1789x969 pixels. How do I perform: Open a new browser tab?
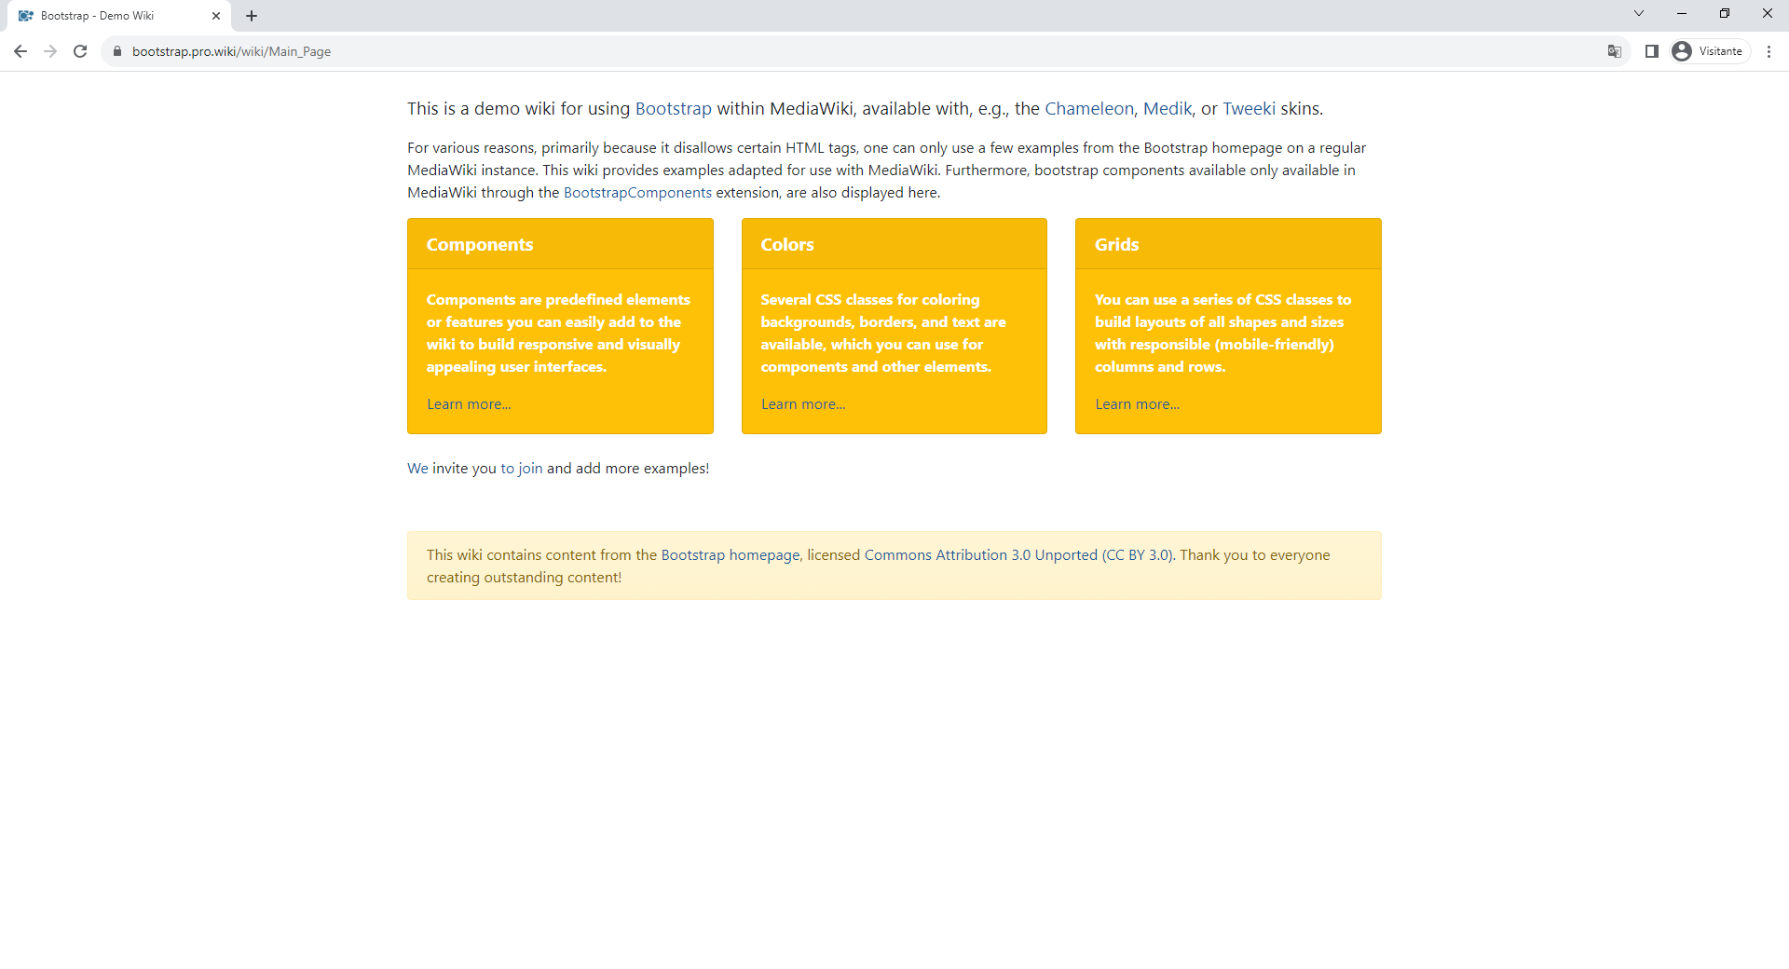pos(251,15)
